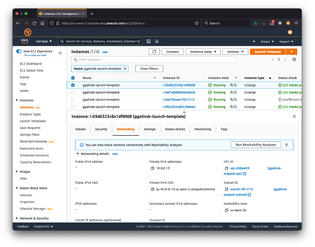Click the AWS home logo

click(25, 41)
